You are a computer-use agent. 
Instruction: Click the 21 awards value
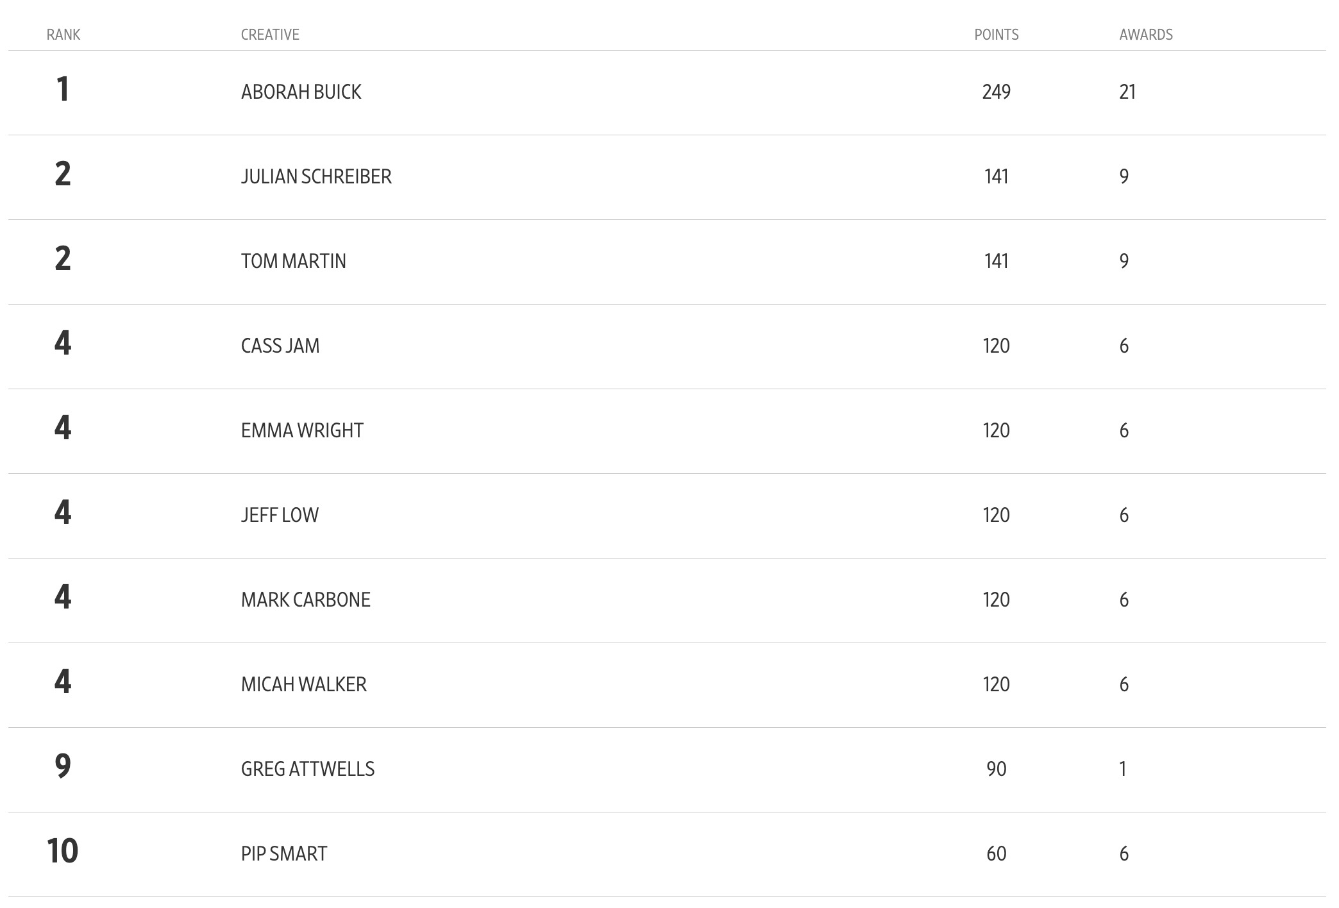click(1127, 92)
